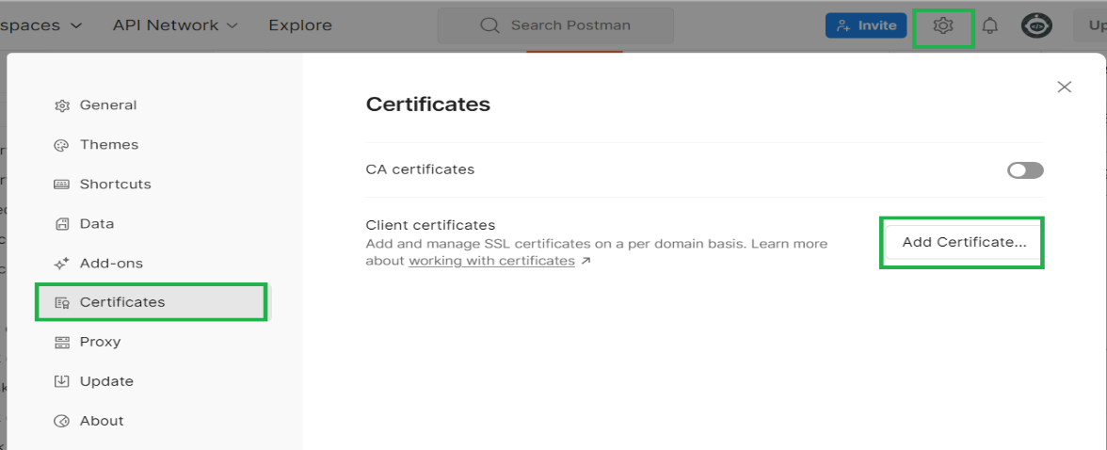Select the General gear icon in sidebar
The width and height of the screenshot is (1107, 450).
point(62,105)
